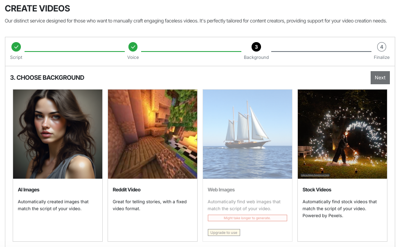
Task: Click the Background step label
Action: 256,57
